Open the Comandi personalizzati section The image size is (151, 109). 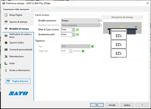(18, 49)
